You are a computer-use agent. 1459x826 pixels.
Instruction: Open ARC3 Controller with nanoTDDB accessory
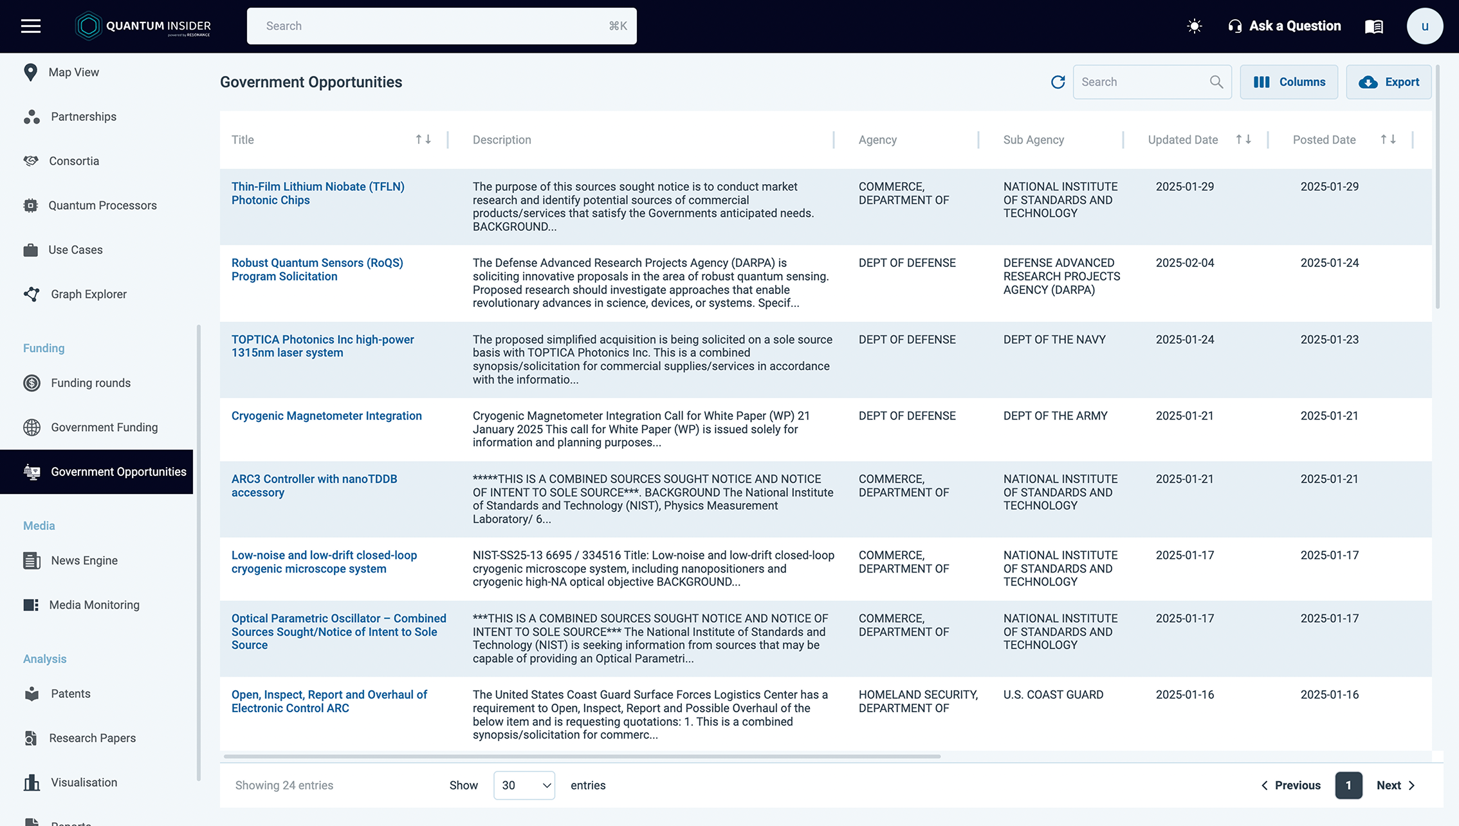(314, 486)
